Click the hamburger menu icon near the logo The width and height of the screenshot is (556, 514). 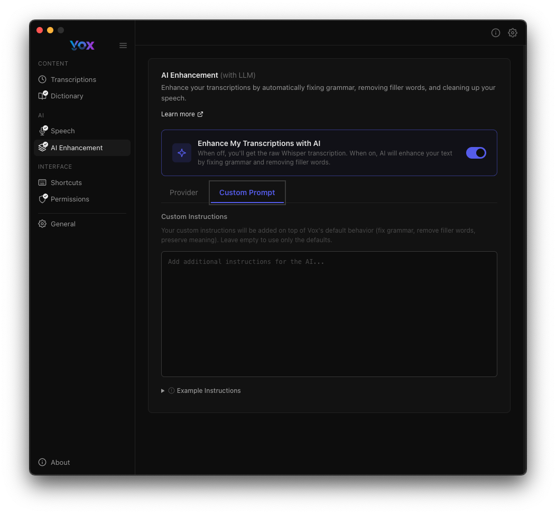[123, 45]
